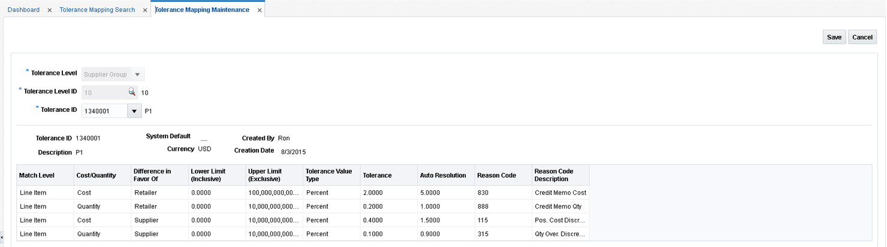Click the Qty Over. Discre... description cell
This screenshot has height=247, width=887.
(x=560, y=234)
